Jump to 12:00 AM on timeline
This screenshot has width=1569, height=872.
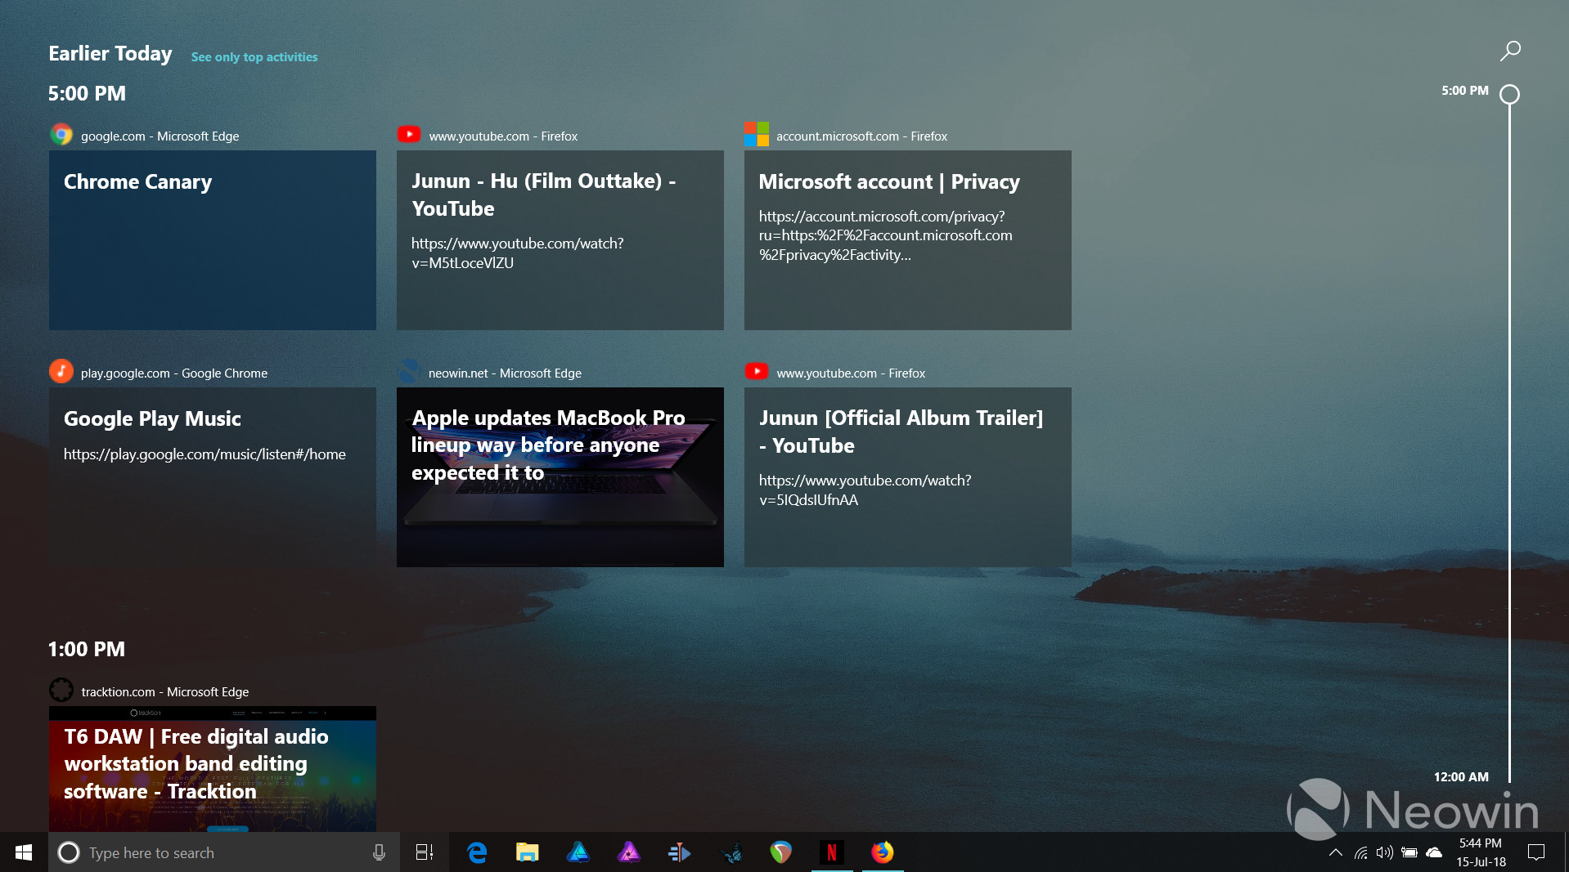point(1461,777)
